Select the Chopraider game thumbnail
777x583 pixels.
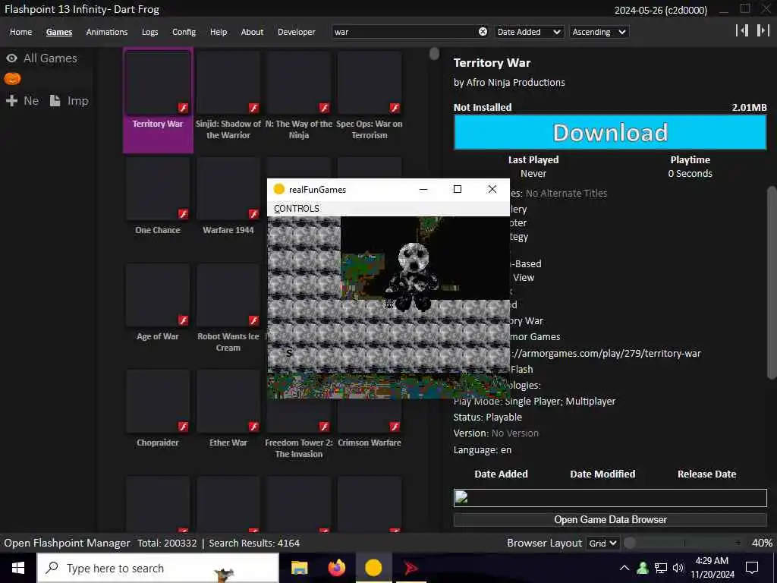click(x=158, y=401)
